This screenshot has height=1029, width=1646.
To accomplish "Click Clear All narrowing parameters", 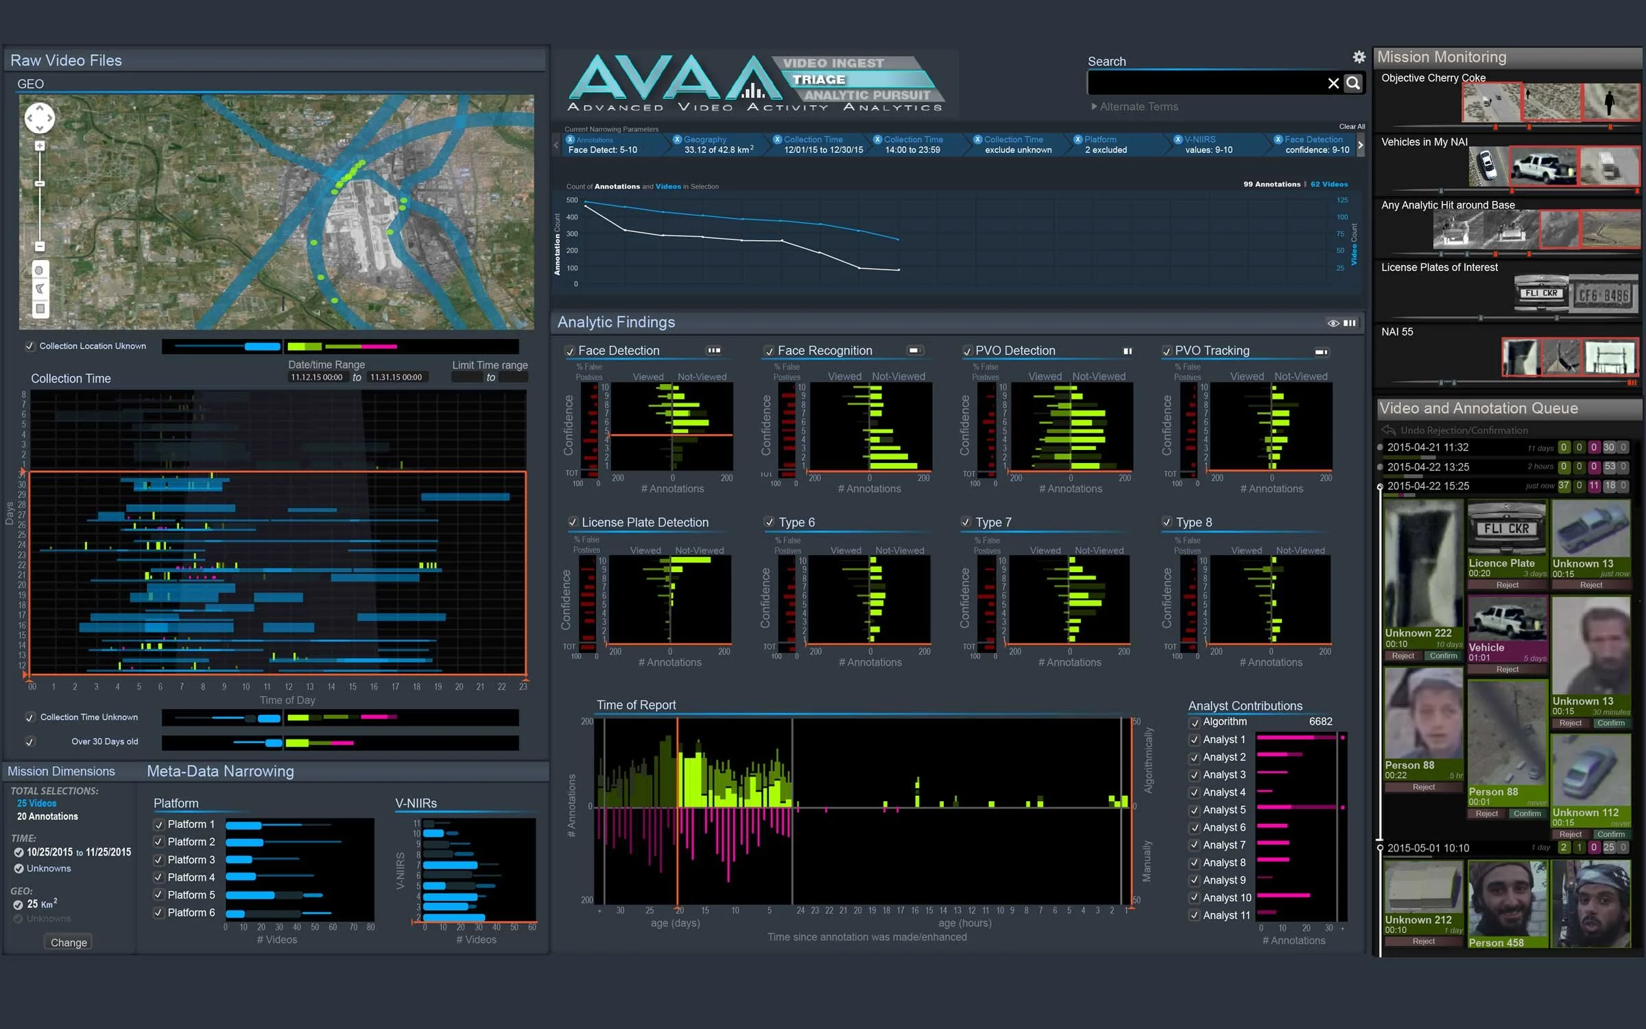I will point(1352,126).
